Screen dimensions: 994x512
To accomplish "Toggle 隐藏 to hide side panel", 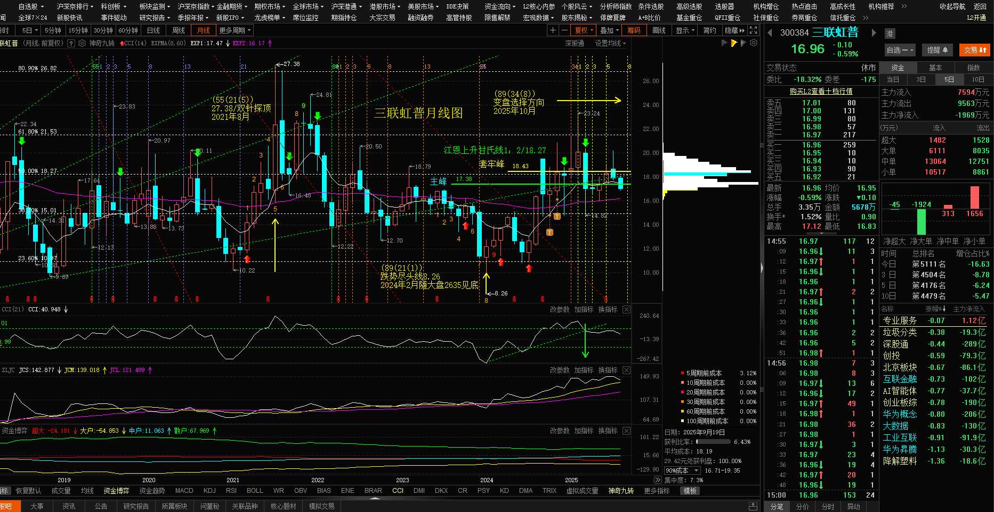I will [735, 30].
